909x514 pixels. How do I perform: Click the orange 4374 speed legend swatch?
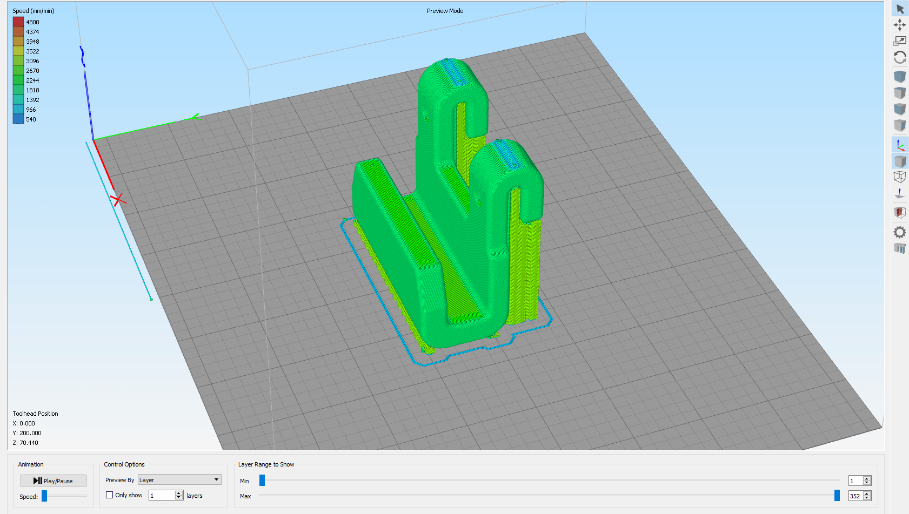[x=18, y=31]
